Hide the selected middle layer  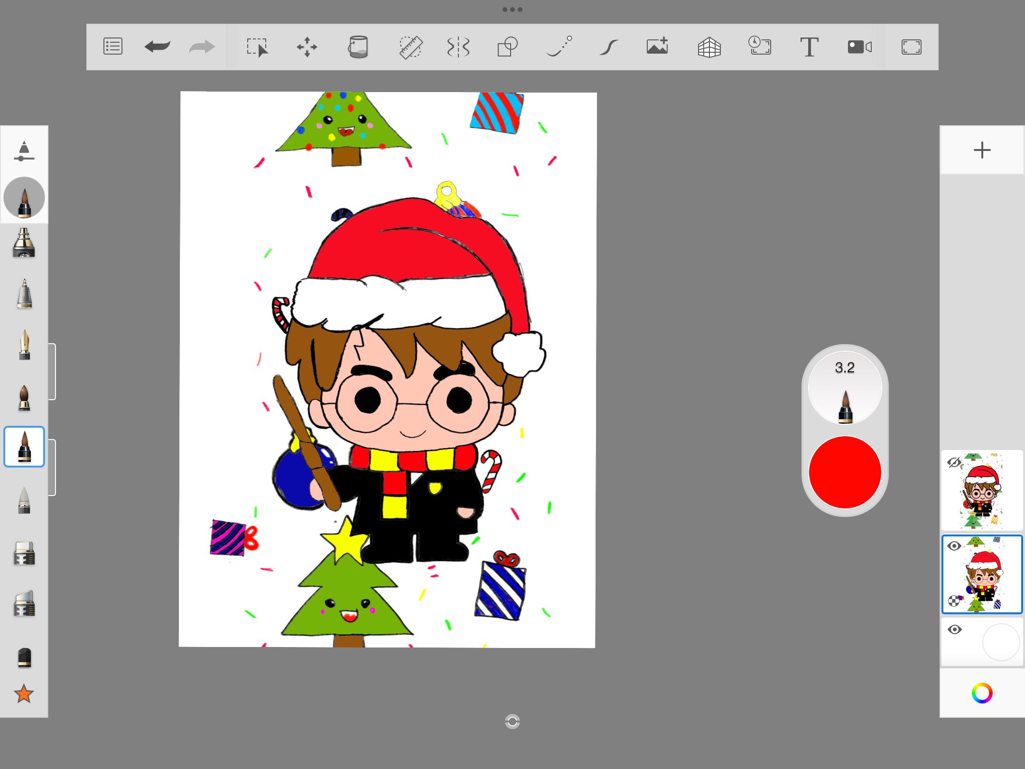(954, 546)
